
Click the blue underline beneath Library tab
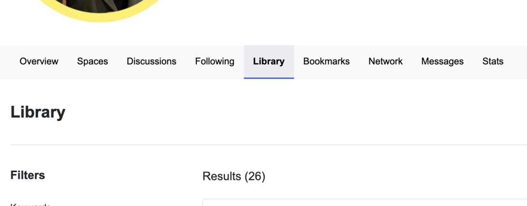tap(269, 78)
